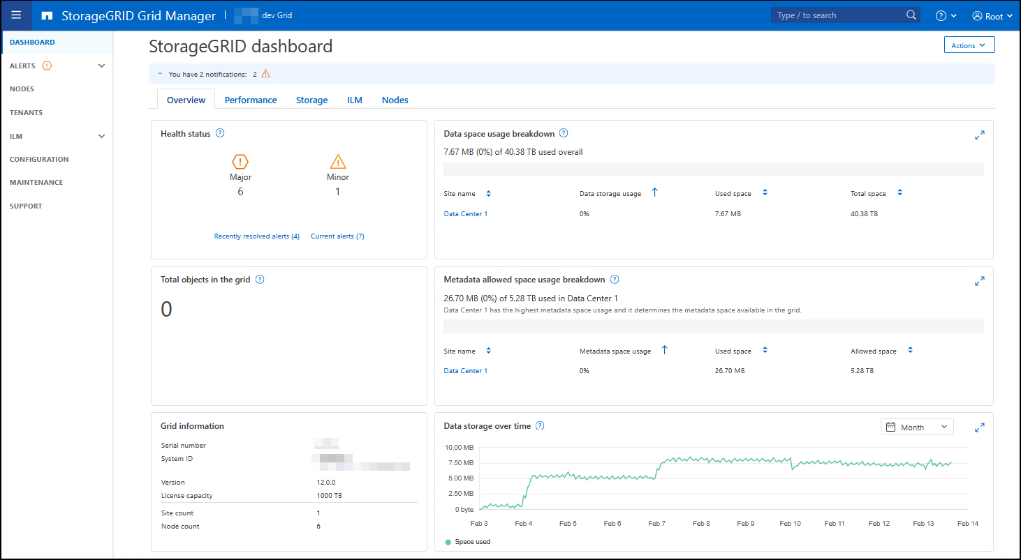Switch to the ILM dashboard tab
Viewport: 1021px width, 560px height.
coord(355,100)
